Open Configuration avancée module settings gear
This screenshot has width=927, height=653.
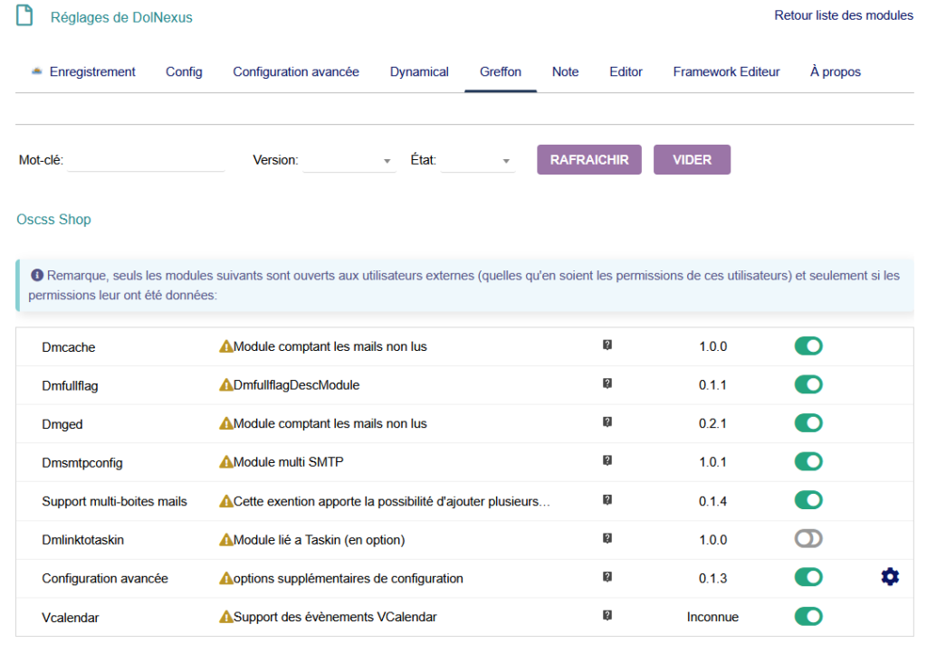890,577
